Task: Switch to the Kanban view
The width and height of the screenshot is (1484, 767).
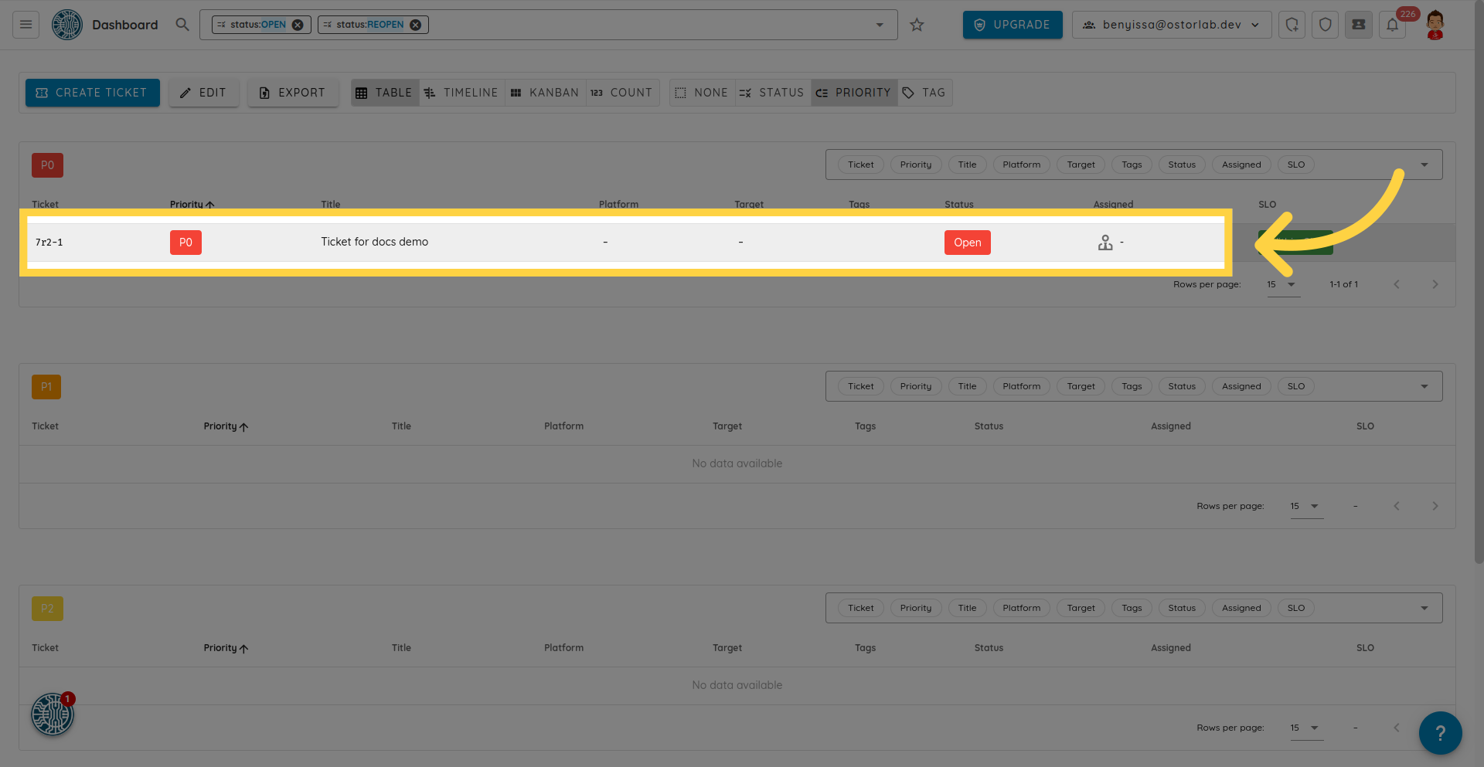Action: point(545,93)
